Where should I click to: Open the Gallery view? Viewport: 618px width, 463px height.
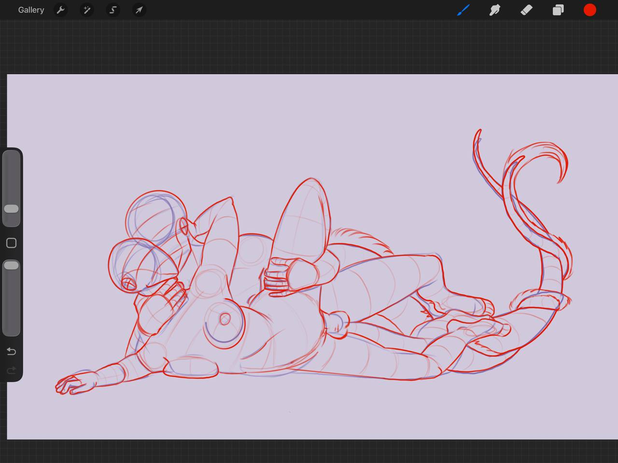(31, 10)
